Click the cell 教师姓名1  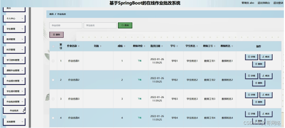[227, 61]
